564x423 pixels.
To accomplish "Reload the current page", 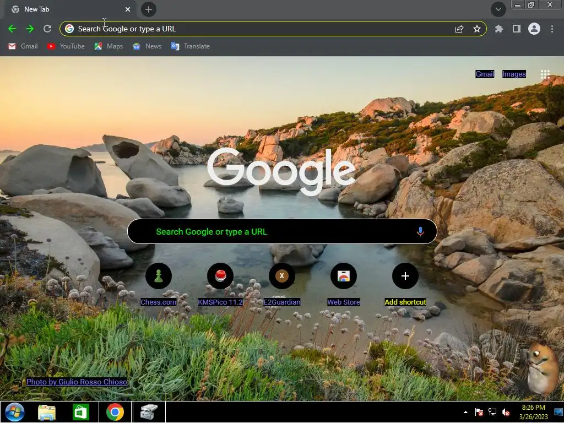I will point(47,29).
